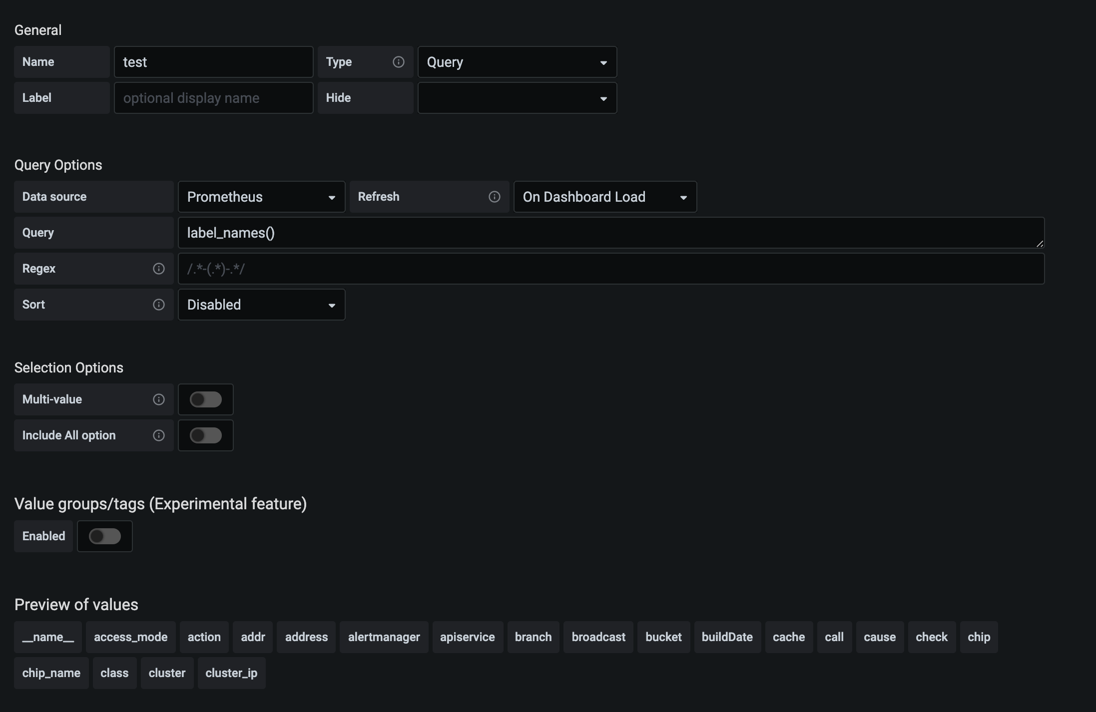Enable the Value groups/tags Enabled toggle
The height and width of the screenshot is (712, 1096).
coord(104,536)
